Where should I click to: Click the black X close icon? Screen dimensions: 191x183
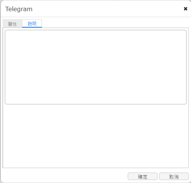click(185, 9)
